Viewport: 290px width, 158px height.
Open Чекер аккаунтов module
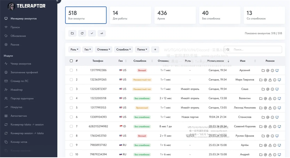tap(21, 64)
